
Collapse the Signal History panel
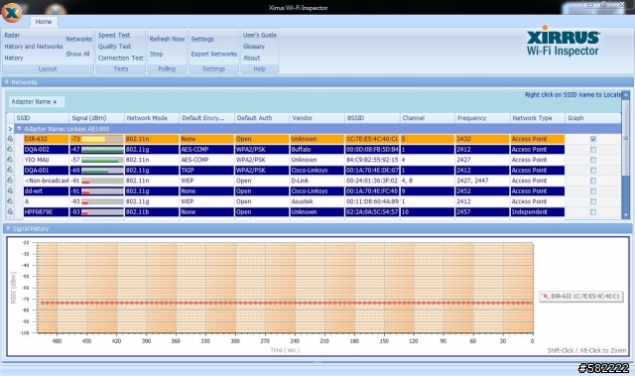8,229
